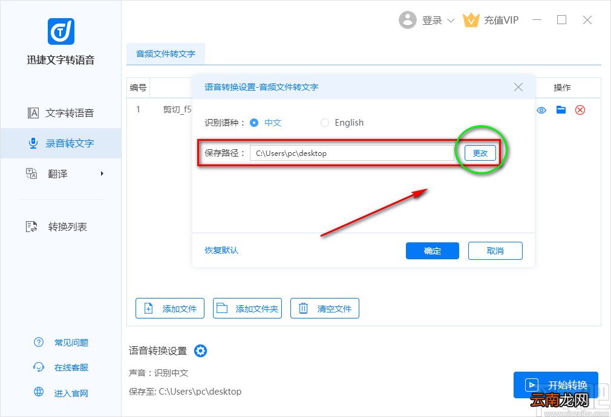The image size is (611, 417).
Task: Click the folder icon in 添加文件夹
Action: pos(222,308)
